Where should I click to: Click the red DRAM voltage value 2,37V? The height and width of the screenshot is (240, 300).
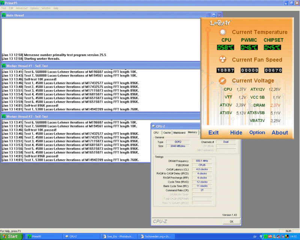[x=275, y=105]
